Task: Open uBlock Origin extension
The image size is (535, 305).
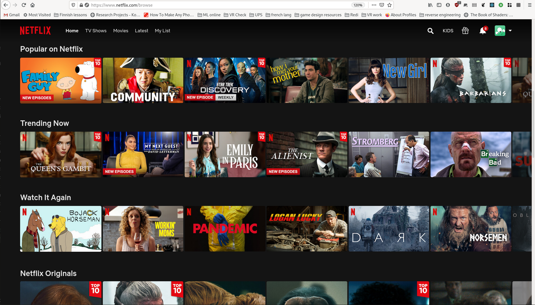Action: tap(457, 5)
